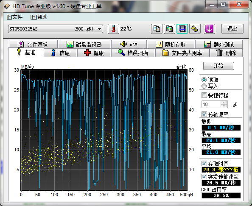Click the 开始 start button
252x206 pixels.
click(x=218, y=66)
